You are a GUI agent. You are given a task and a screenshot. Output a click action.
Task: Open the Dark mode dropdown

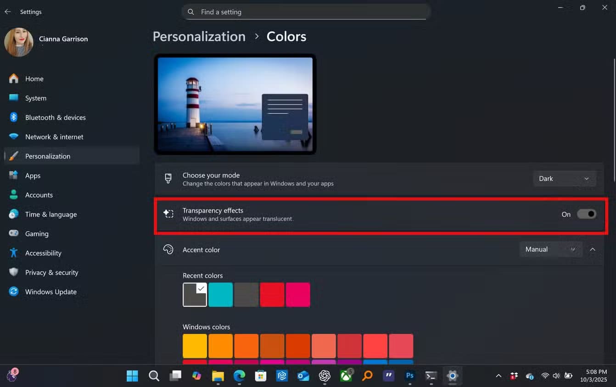[565, 178]
